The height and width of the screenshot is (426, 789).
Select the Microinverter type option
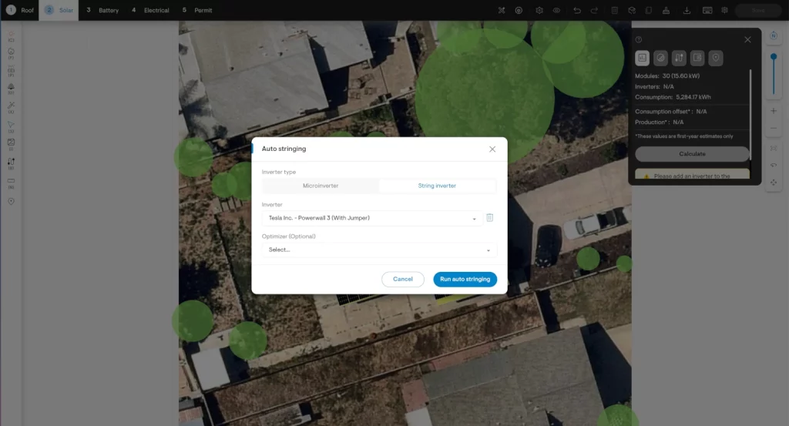point(320,186)
